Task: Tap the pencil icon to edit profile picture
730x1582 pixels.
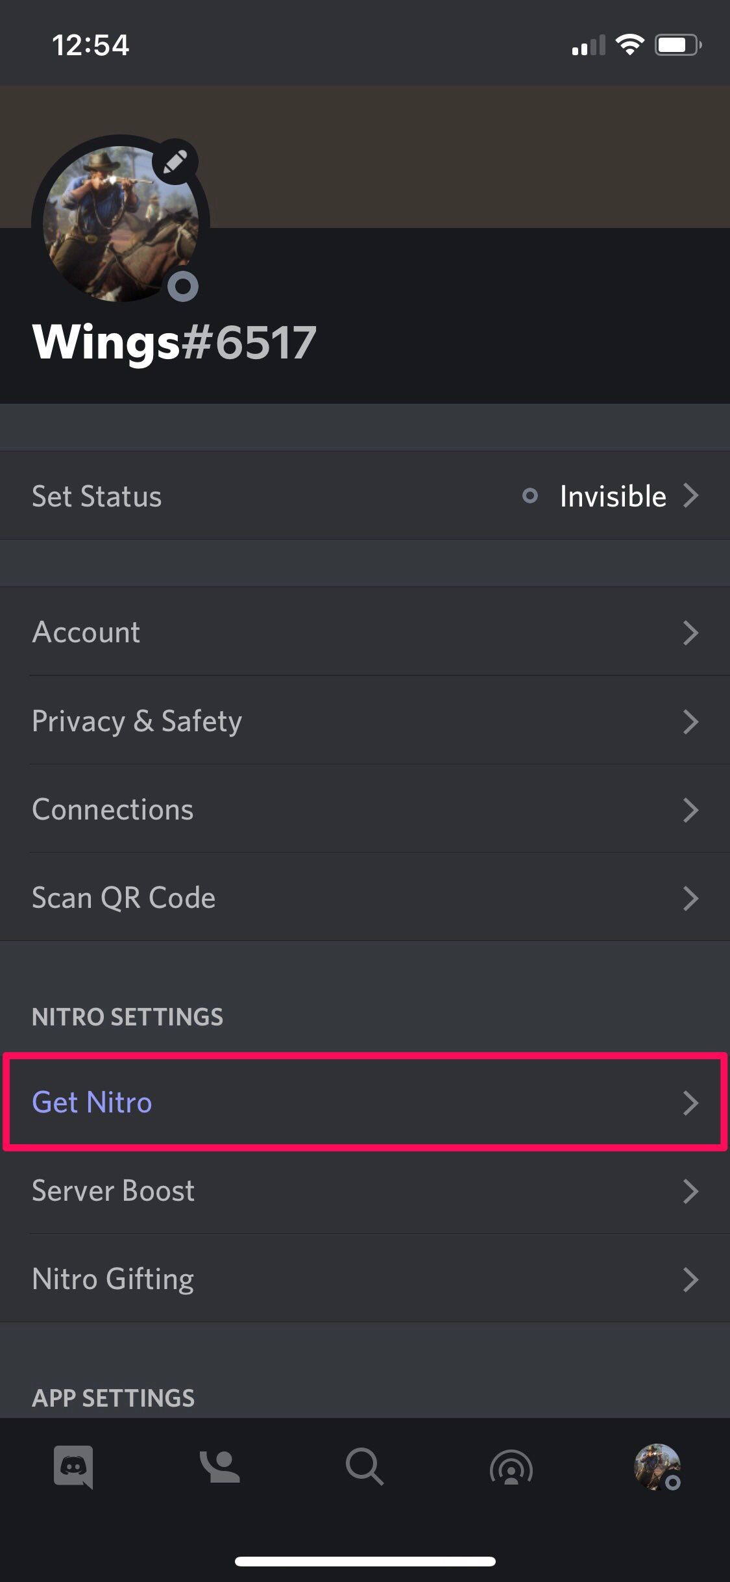Action: coord(174,162)
